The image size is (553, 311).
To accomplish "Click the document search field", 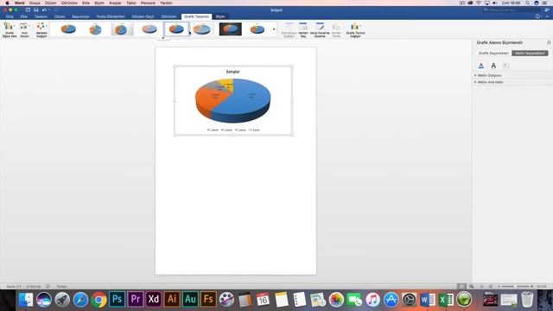I will pyautogui.click(x=512, y=10).
